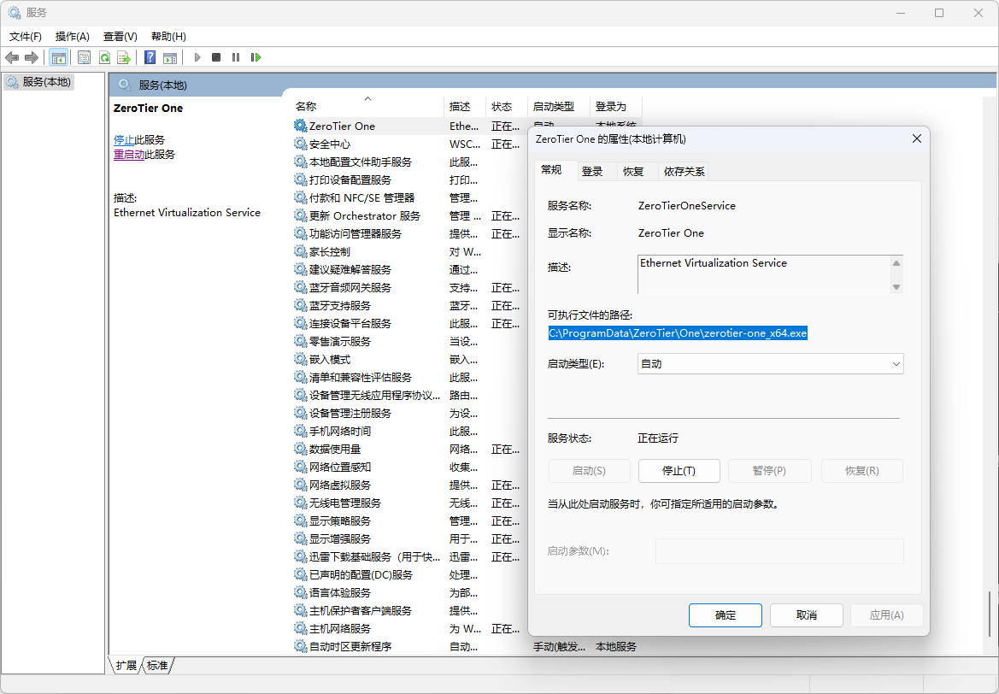Image resolution: width=999 pixels, height=694 pixels.
Task: Click the 停止(T) button
Action: point(679,471)
